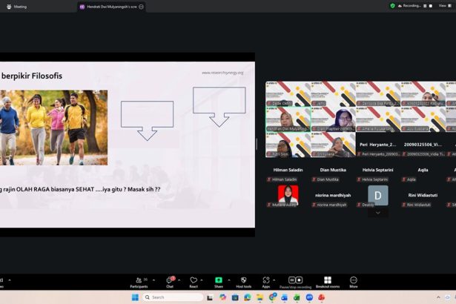
Task: Click the React heart icon
Action: click(x=194, y=280)
